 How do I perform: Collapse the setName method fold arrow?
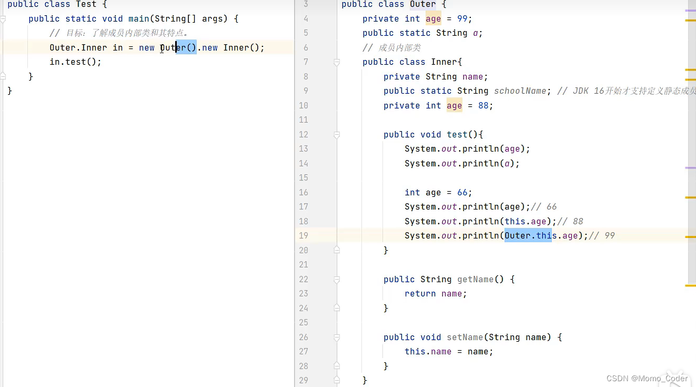coord(336,337)
